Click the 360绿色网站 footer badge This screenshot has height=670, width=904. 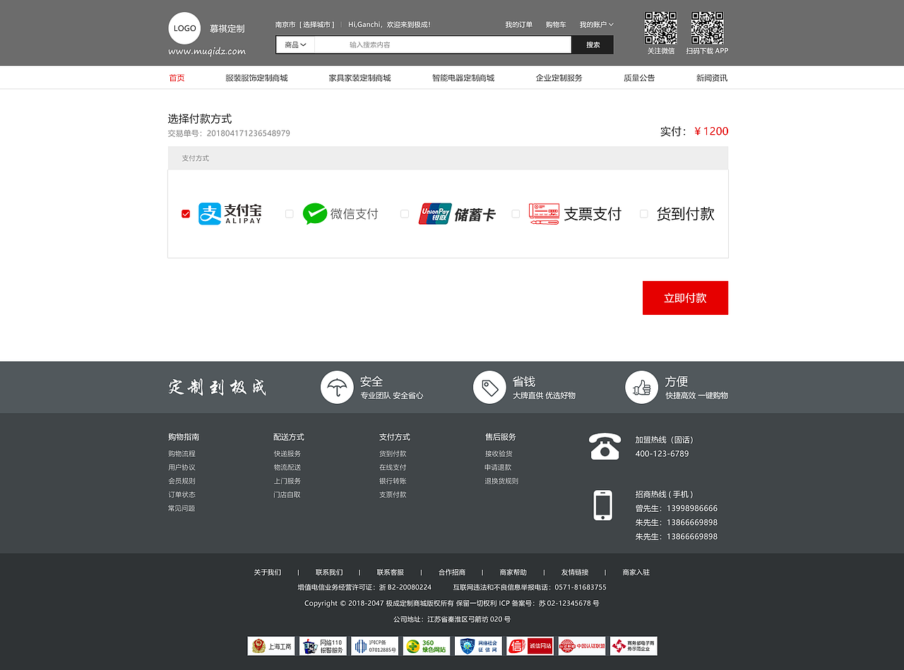[426, 645]
